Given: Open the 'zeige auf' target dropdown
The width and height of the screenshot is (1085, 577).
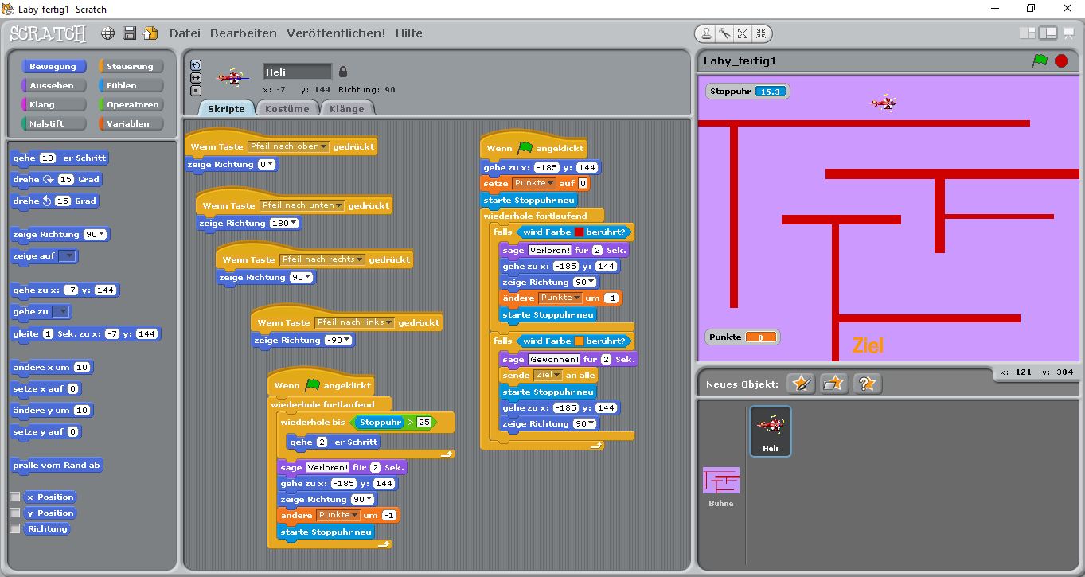Looking at the screenshot, I should 68,256.
